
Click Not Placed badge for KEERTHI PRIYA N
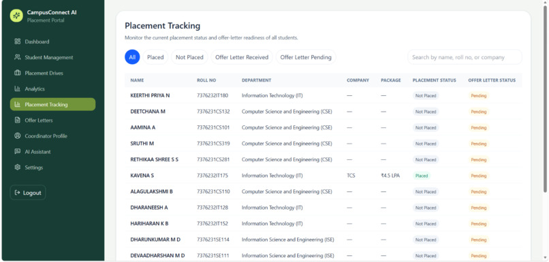click(x=426, y=95)
